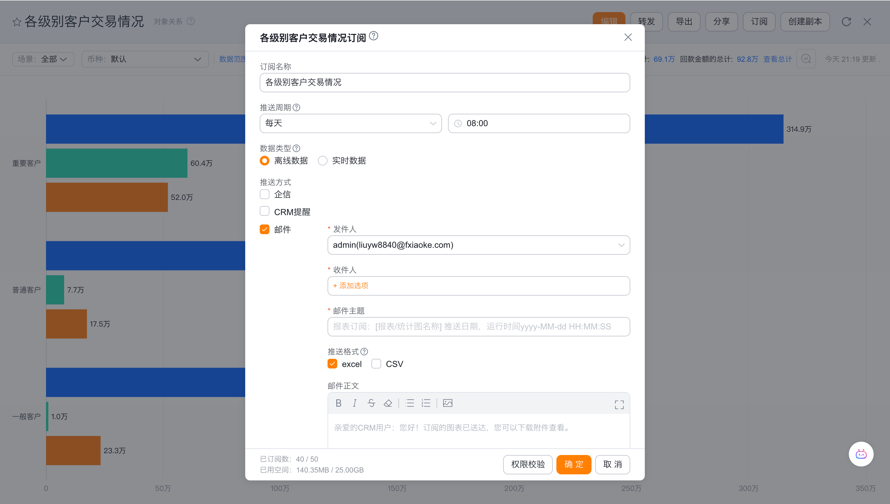Expand email body editor to fullscreen

pyautogui.click(x=619, y=405)
